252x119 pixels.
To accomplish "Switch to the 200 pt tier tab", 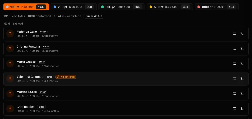I will coord(73,7).
